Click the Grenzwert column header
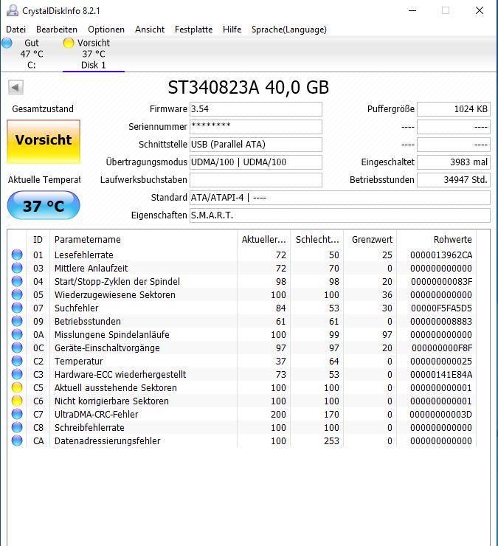This screenshot has height=546, width=498. (370, 240)
